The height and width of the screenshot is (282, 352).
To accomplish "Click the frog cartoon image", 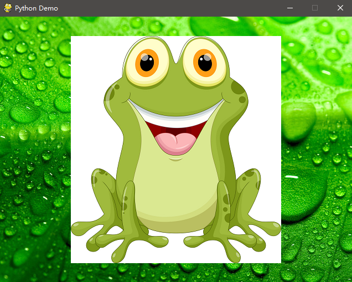I will click(176, 150).
